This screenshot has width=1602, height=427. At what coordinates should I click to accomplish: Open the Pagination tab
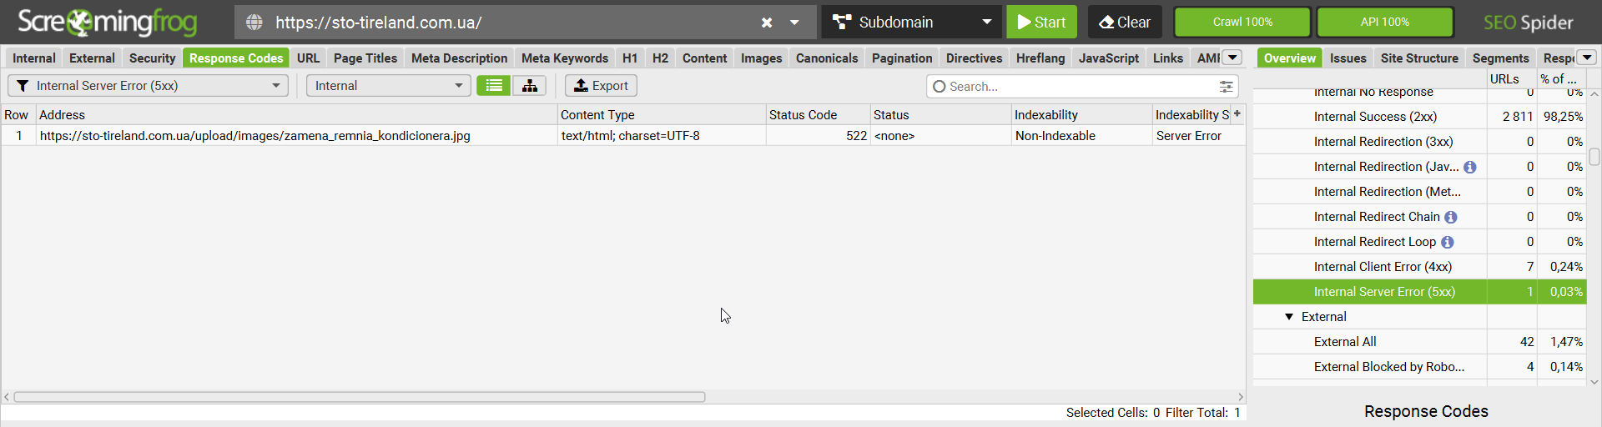point(902,58)
